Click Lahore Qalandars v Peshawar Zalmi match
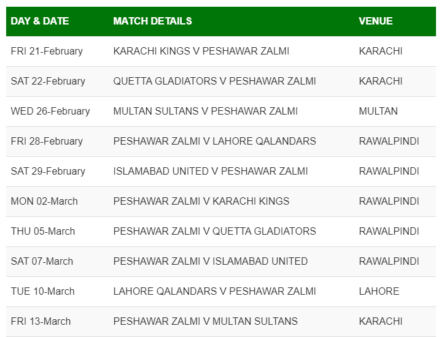 [214, 291]
